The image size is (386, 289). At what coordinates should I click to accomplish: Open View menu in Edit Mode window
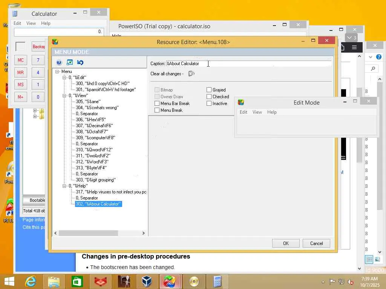click(x=257, y=112)
